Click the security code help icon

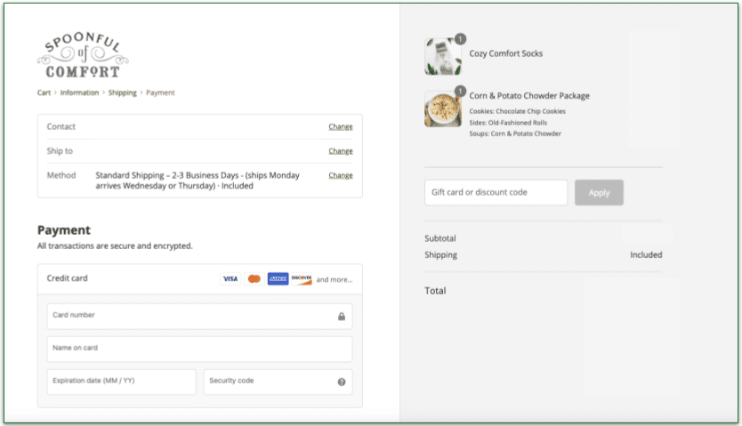341,382
